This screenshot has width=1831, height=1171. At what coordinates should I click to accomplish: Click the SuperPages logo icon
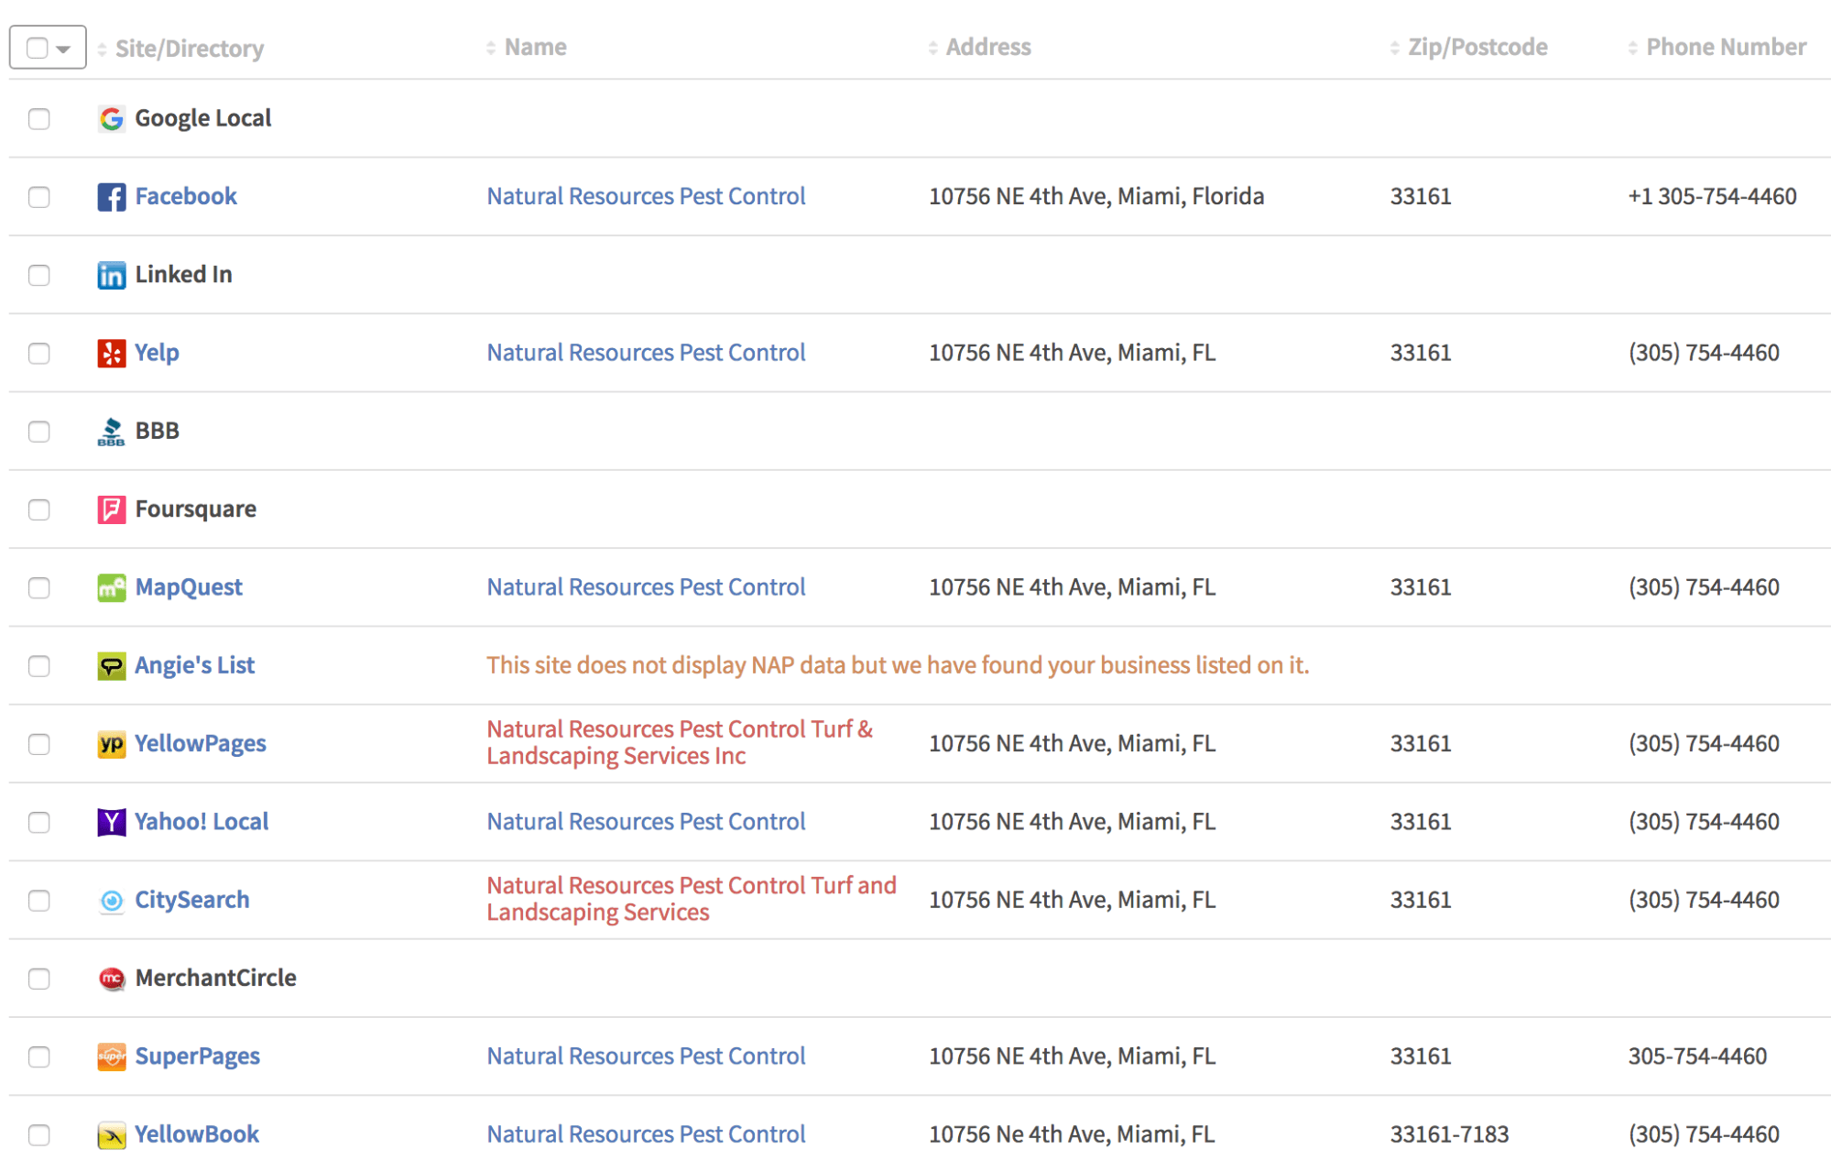(x=112, y=1056)
